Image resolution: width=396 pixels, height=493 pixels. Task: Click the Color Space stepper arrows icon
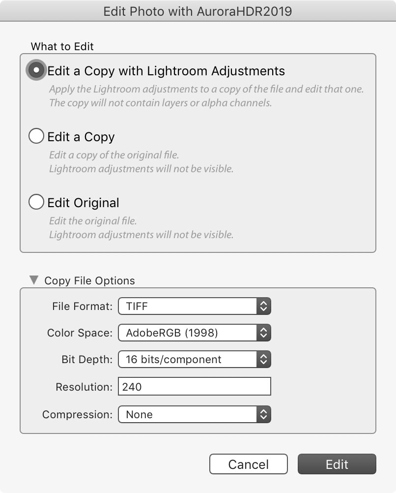[x=263, y=333]
